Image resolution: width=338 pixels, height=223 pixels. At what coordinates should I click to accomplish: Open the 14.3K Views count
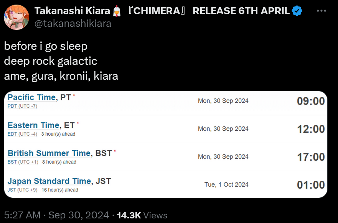142,215
